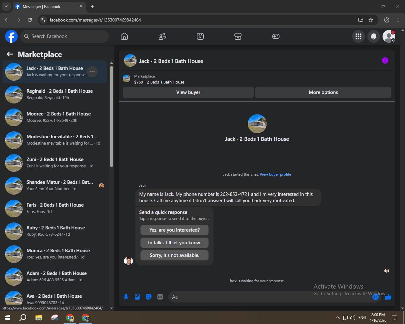Screen dimensions: 405x324
Task: Click the conversation list scrollbar
Action: pyautogui.click(x=111, y=116)
